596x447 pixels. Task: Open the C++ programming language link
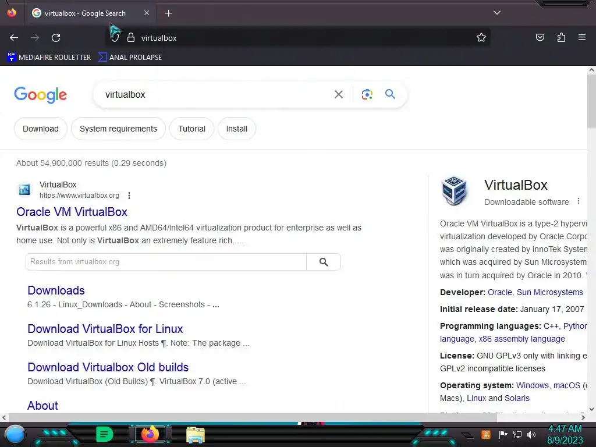[551, 326]
